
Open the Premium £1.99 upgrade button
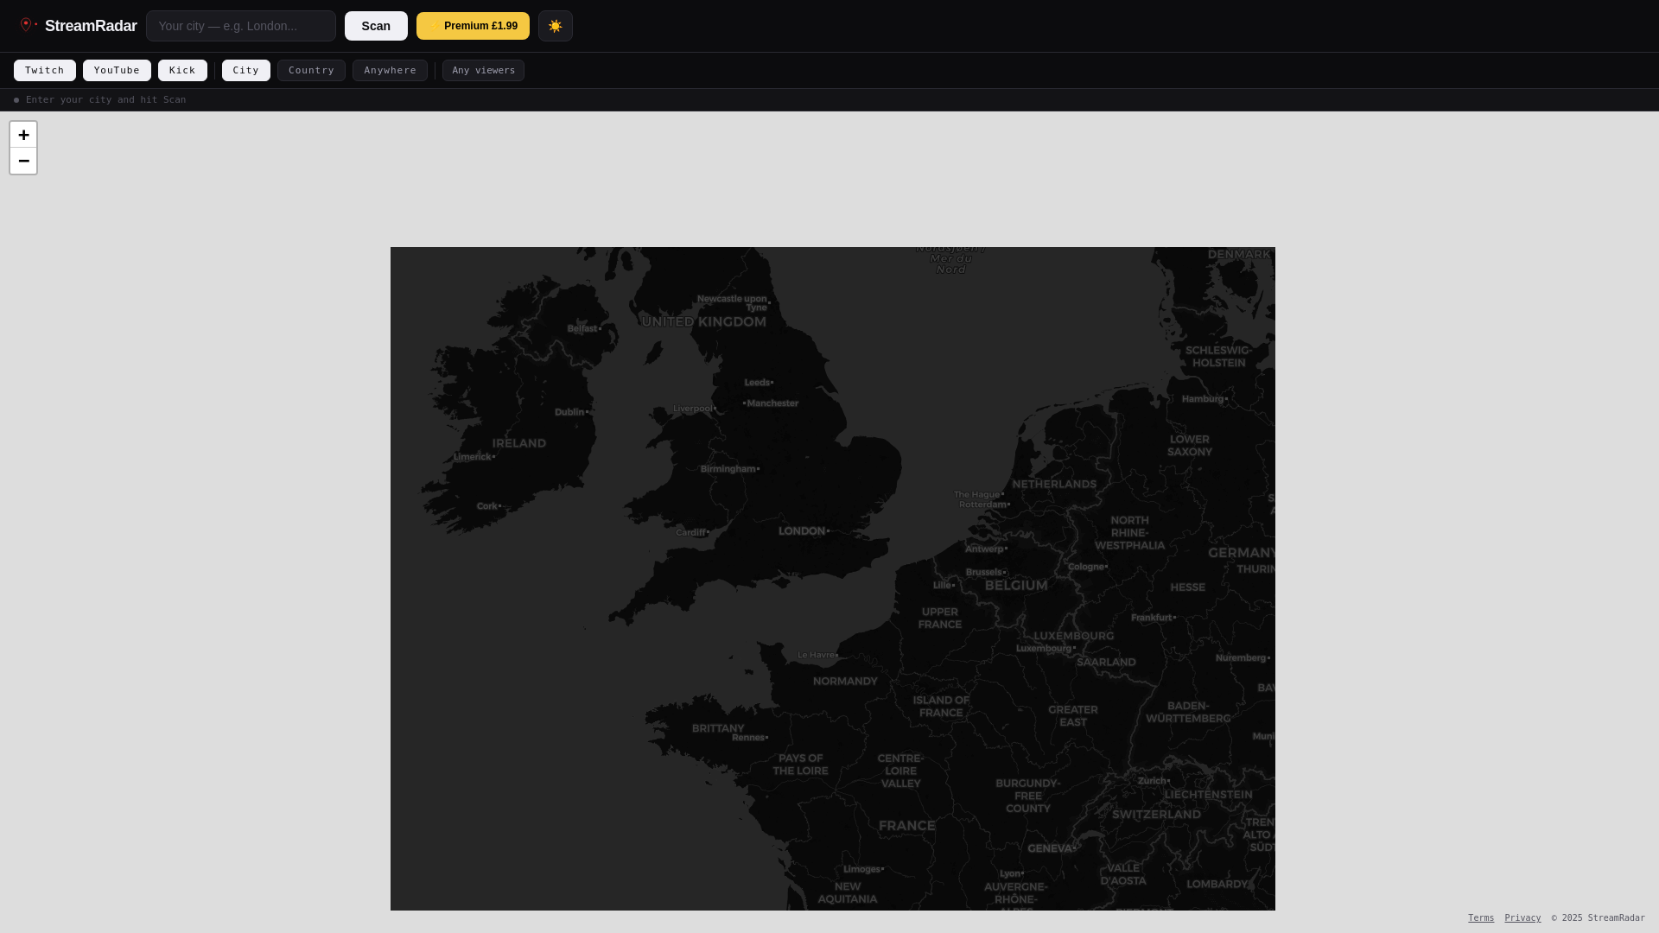pyautogui.click(x=473, y=26)
